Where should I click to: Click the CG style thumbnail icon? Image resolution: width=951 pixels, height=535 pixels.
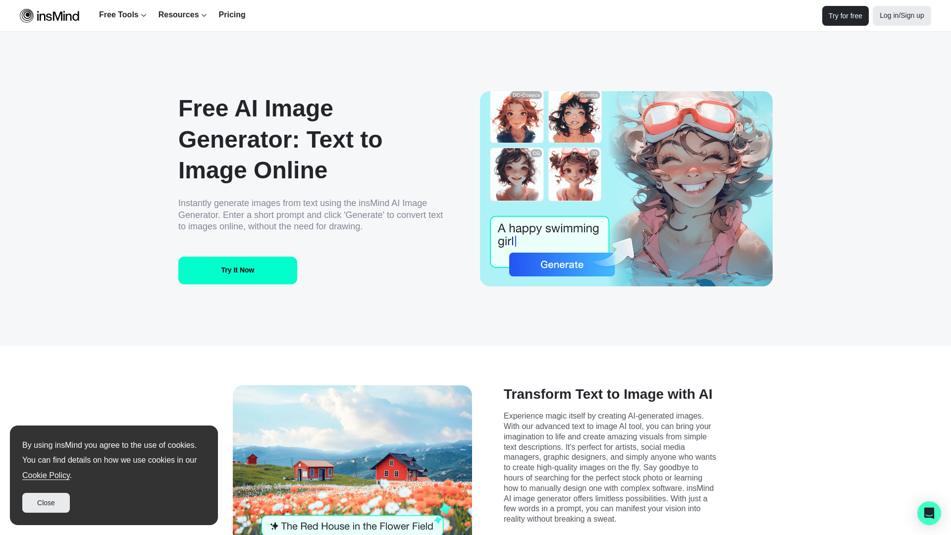click(x=517, y=173)
